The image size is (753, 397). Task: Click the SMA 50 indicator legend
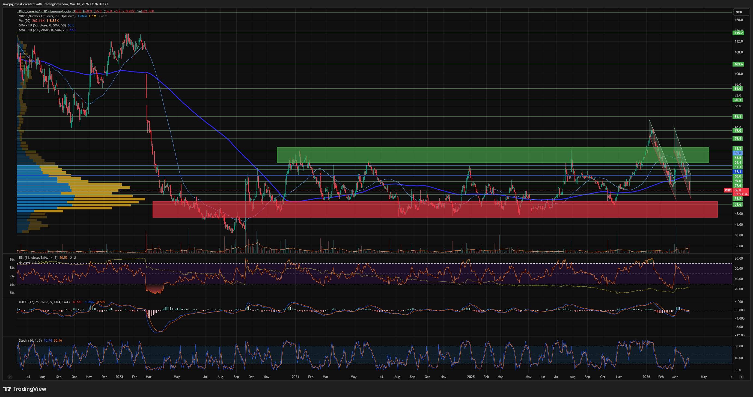click(42, 25)
